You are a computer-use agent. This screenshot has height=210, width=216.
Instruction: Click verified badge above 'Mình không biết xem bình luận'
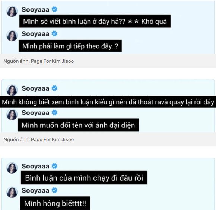click(x=54, y=88)
